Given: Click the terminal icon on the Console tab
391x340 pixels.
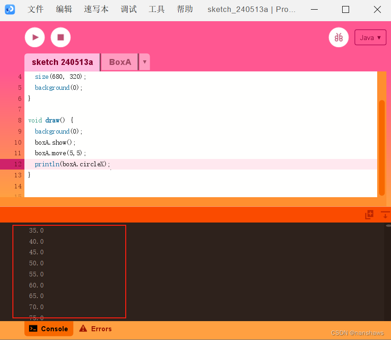Looking at the screenshot, I should point(33,328).
